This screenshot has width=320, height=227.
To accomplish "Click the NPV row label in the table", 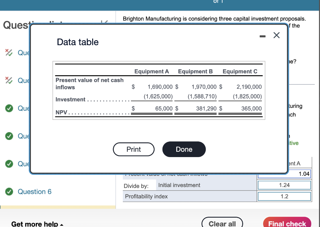I will pos(61,112).
